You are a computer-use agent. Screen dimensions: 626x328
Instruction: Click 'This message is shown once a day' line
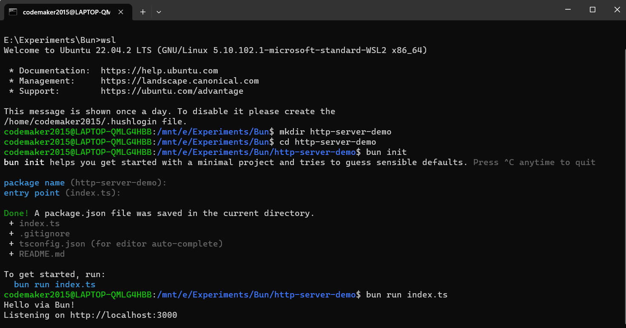click(x=170, y=112)
